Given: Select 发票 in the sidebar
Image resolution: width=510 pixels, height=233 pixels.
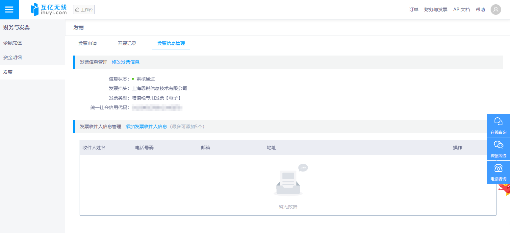Looking at the screenshot, I should click(x=8, y=72).
